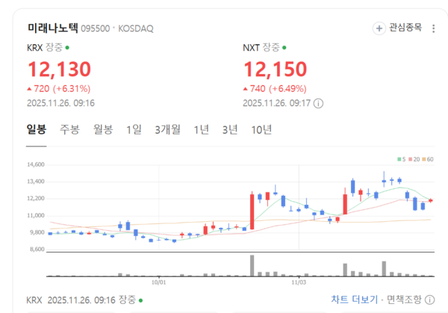
Task: Click the tallest volume bar in chart
Action: [x=252, y=265]
